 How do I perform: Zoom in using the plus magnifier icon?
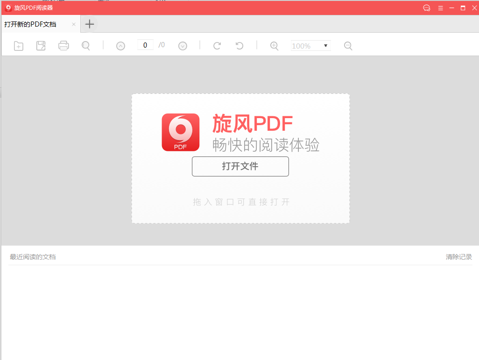[274, 45]
